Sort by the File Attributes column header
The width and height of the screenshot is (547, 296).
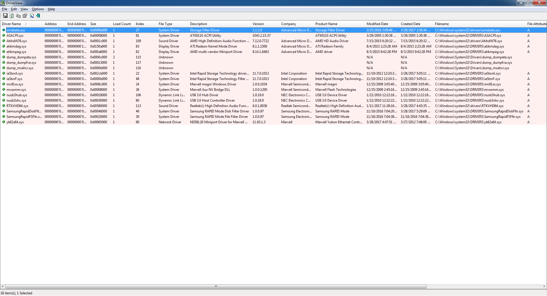tap(536, 24)
